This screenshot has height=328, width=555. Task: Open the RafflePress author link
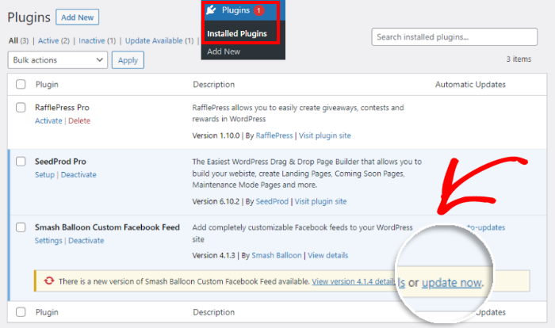[274, 135]
